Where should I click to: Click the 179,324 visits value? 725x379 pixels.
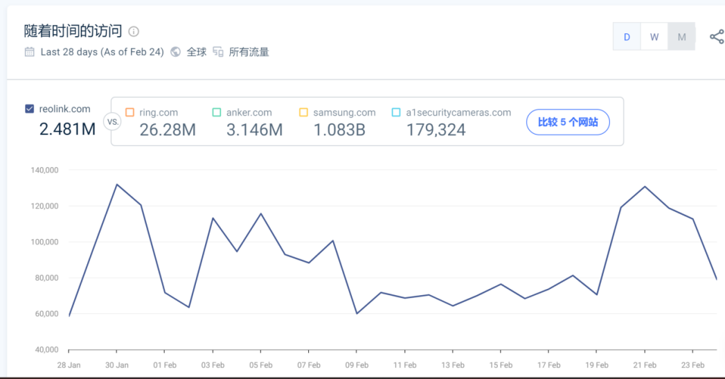[x=436, y=130]
